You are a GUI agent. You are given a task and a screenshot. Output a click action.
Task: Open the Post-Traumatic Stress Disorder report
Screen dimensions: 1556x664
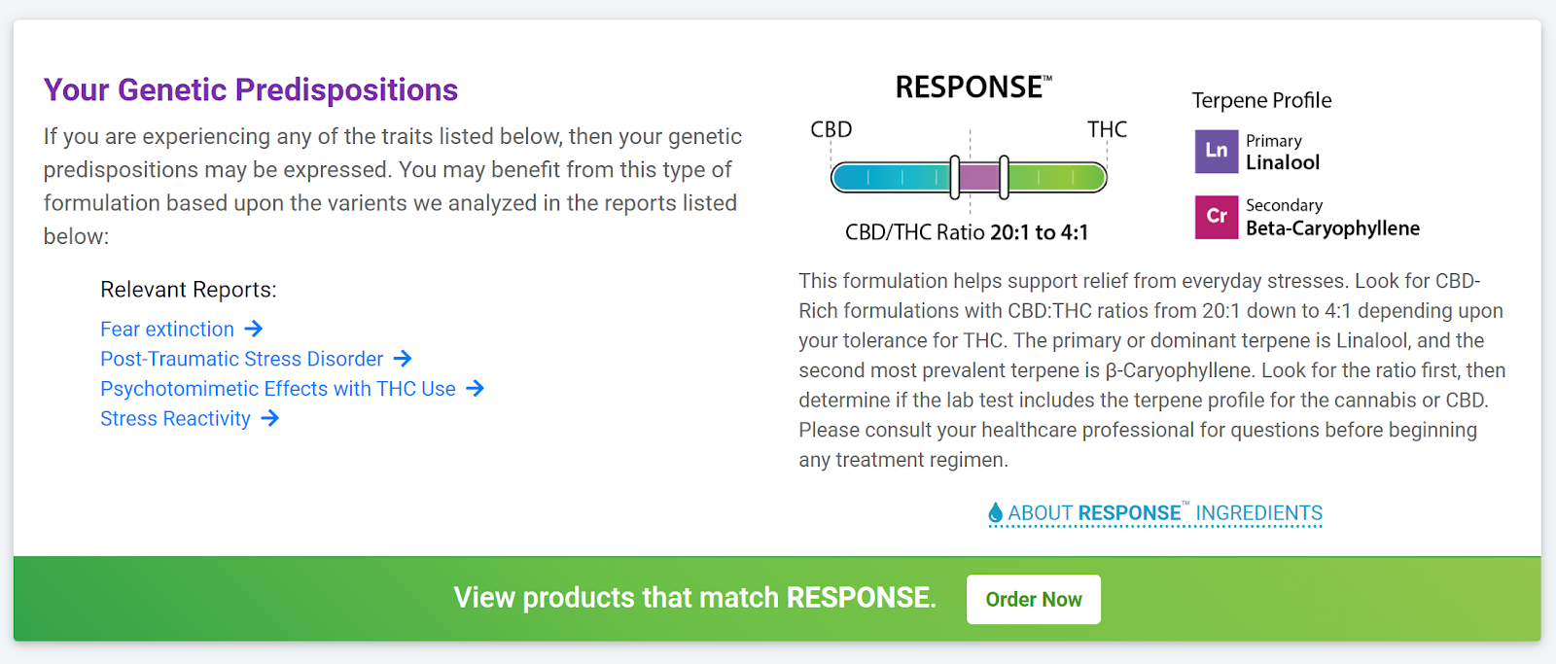click(x=242, y=359)
